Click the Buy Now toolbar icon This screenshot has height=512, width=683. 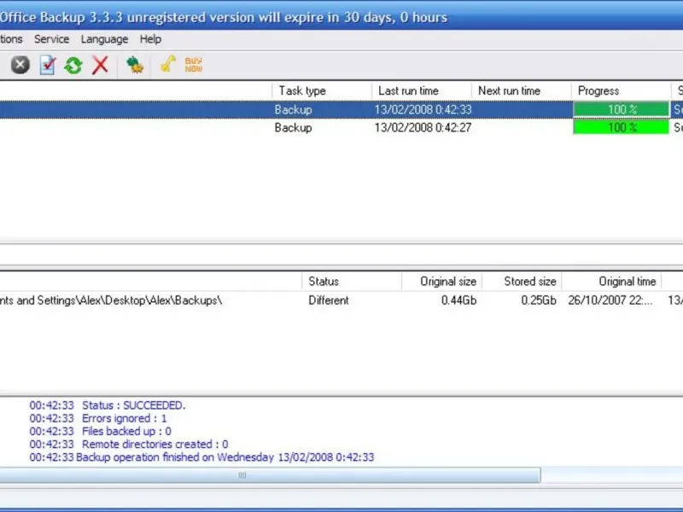tap(194, 65)
